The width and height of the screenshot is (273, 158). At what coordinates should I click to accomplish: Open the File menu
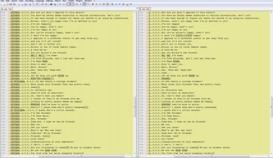(x=2, y=1)
